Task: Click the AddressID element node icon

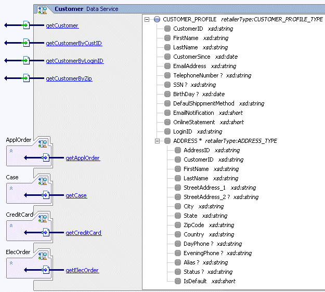Action: [x=178, y=150]
